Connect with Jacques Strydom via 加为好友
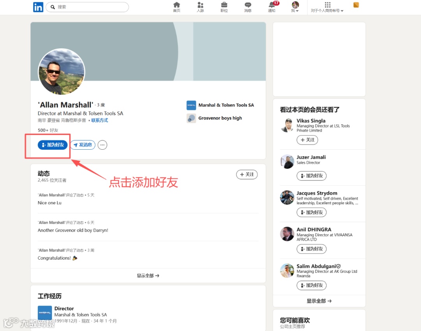 [311, 212]
